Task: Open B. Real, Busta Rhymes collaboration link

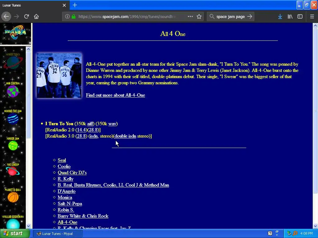Action: pos(113,185)
